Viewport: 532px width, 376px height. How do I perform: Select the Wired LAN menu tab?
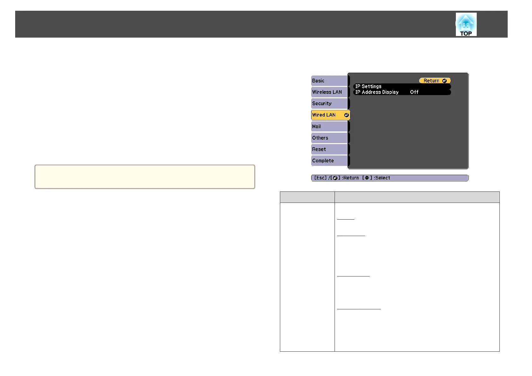[330, 115]
